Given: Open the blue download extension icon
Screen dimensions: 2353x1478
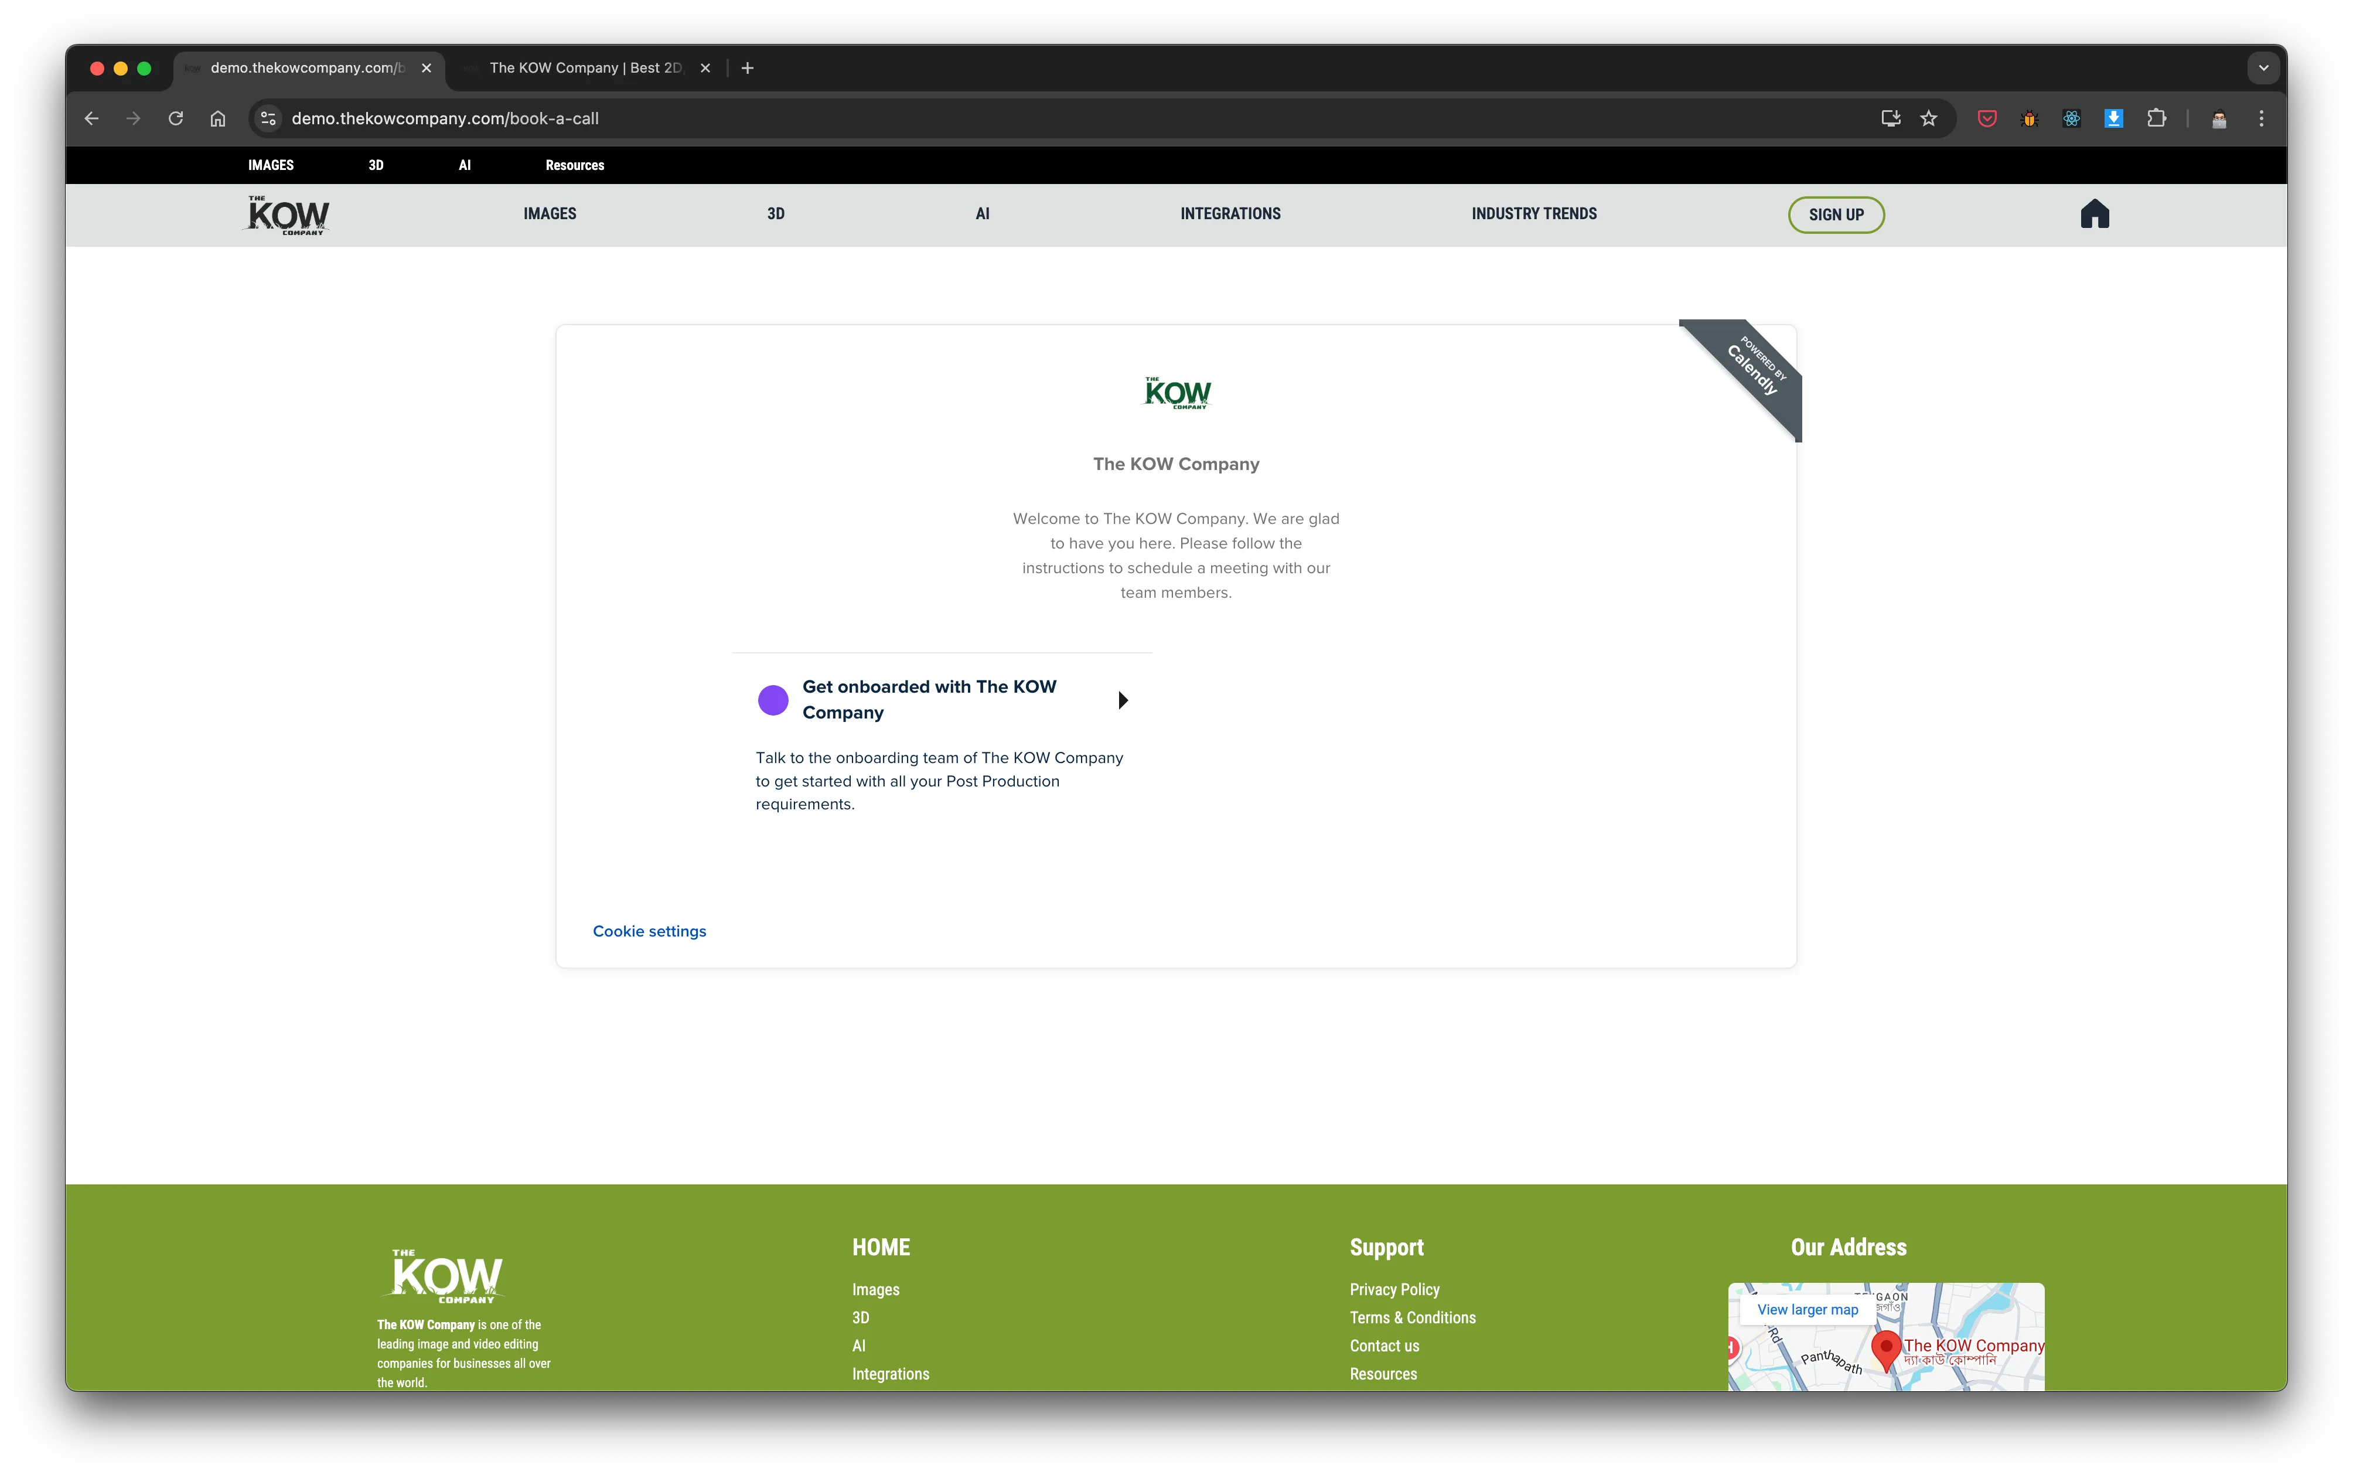Looking at the screenshot, I should point(2113,118).
